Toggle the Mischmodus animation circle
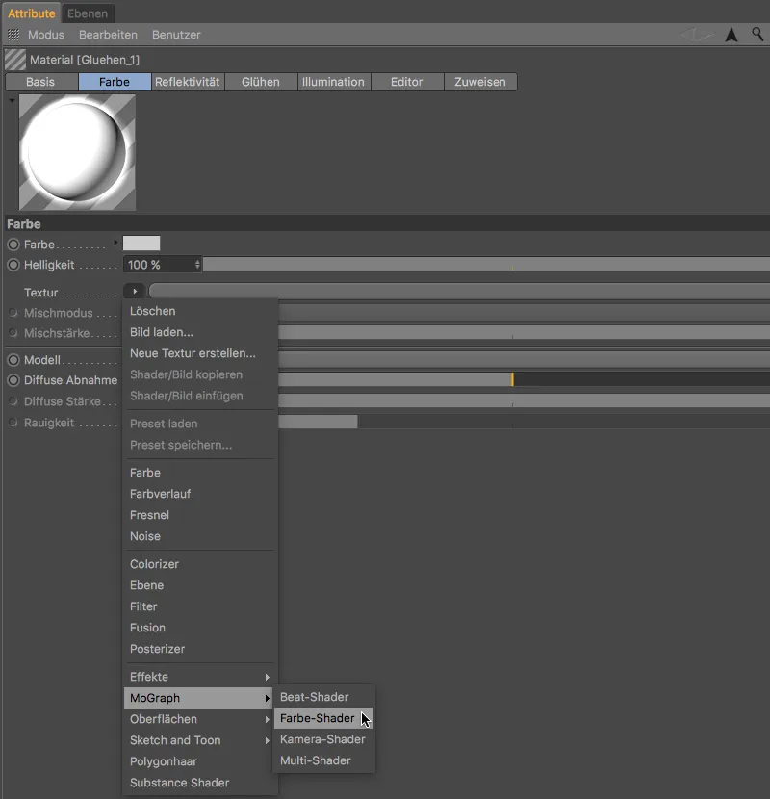This screenshot has height=799, width=770. [13, 313]
